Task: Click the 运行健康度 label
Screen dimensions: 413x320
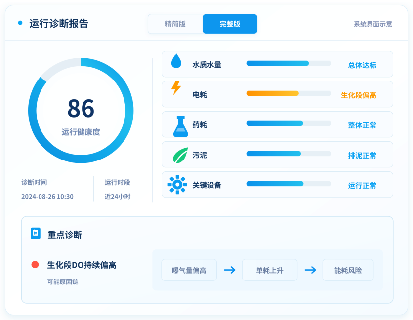Action: coord(81,132)
